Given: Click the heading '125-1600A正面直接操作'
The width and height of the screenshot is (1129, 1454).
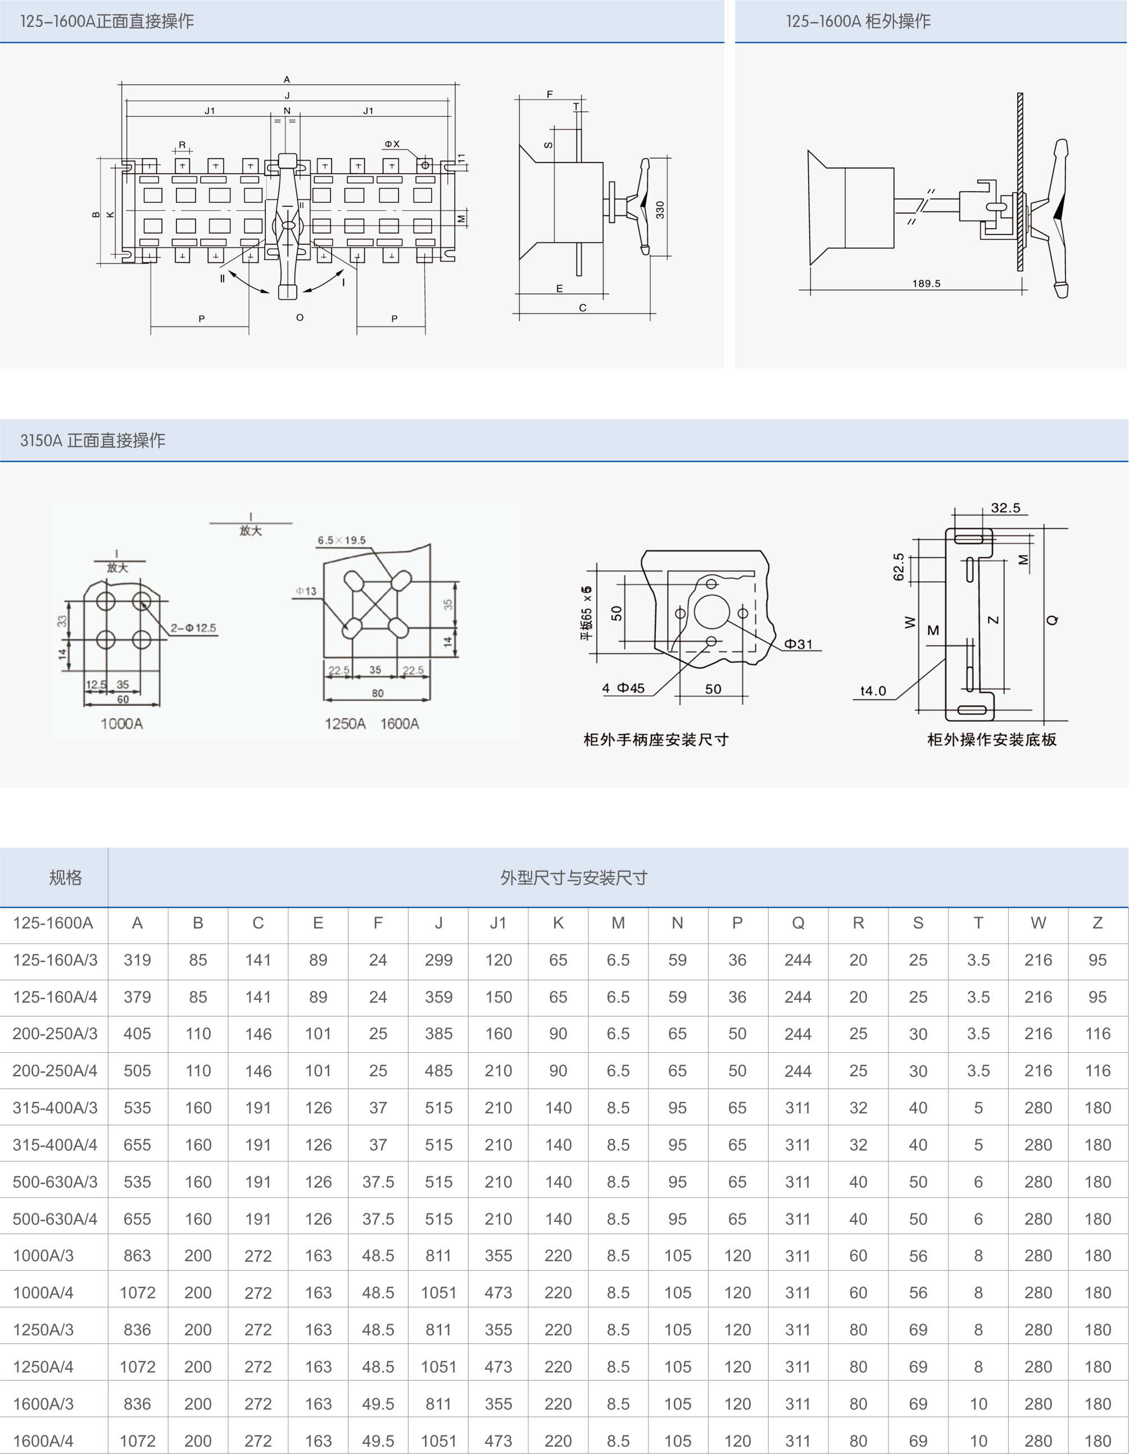Looking at the screenshot, I should point(107,21).
